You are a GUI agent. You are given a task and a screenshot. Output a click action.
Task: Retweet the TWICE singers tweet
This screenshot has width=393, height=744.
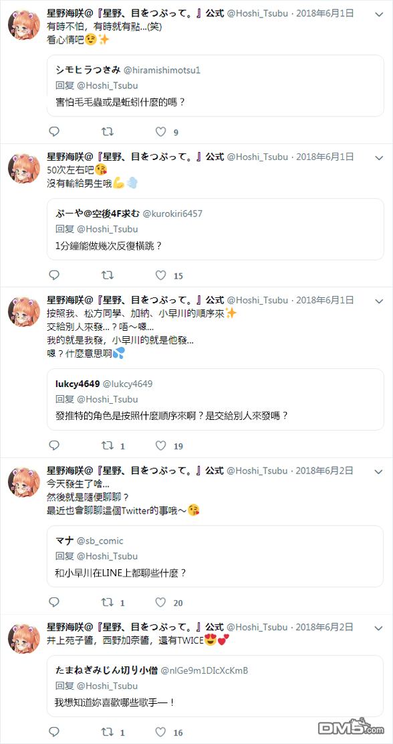(108, 732)
